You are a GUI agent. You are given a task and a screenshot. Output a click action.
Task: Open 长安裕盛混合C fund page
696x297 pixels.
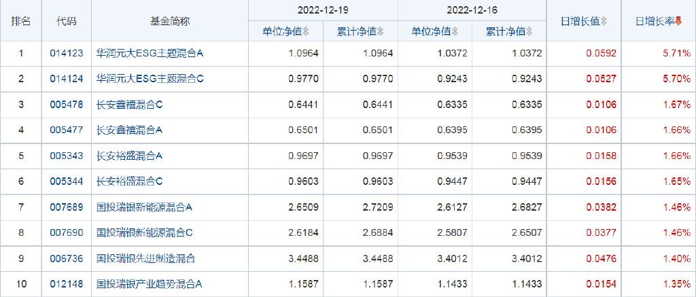tap(130, 181)
